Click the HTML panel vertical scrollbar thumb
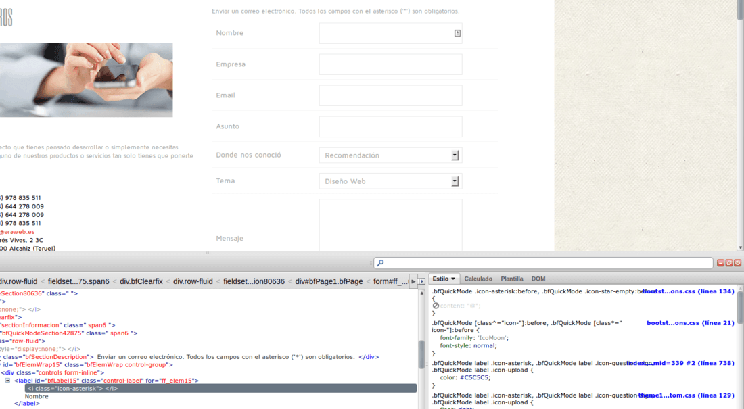 (422, 354)
